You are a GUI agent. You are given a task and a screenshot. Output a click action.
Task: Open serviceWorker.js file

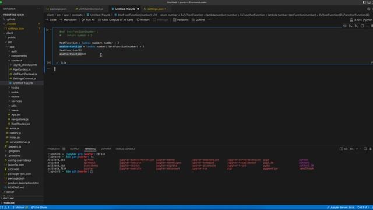click(x=20, y=142)
